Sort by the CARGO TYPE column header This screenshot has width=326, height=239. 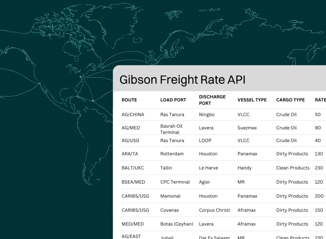tap(290, 100)
